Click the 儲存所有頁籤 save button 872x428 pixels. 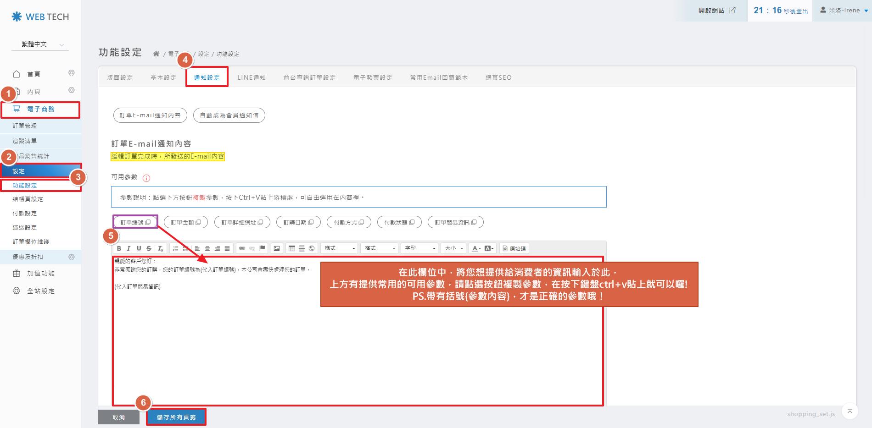click(176, 417)
